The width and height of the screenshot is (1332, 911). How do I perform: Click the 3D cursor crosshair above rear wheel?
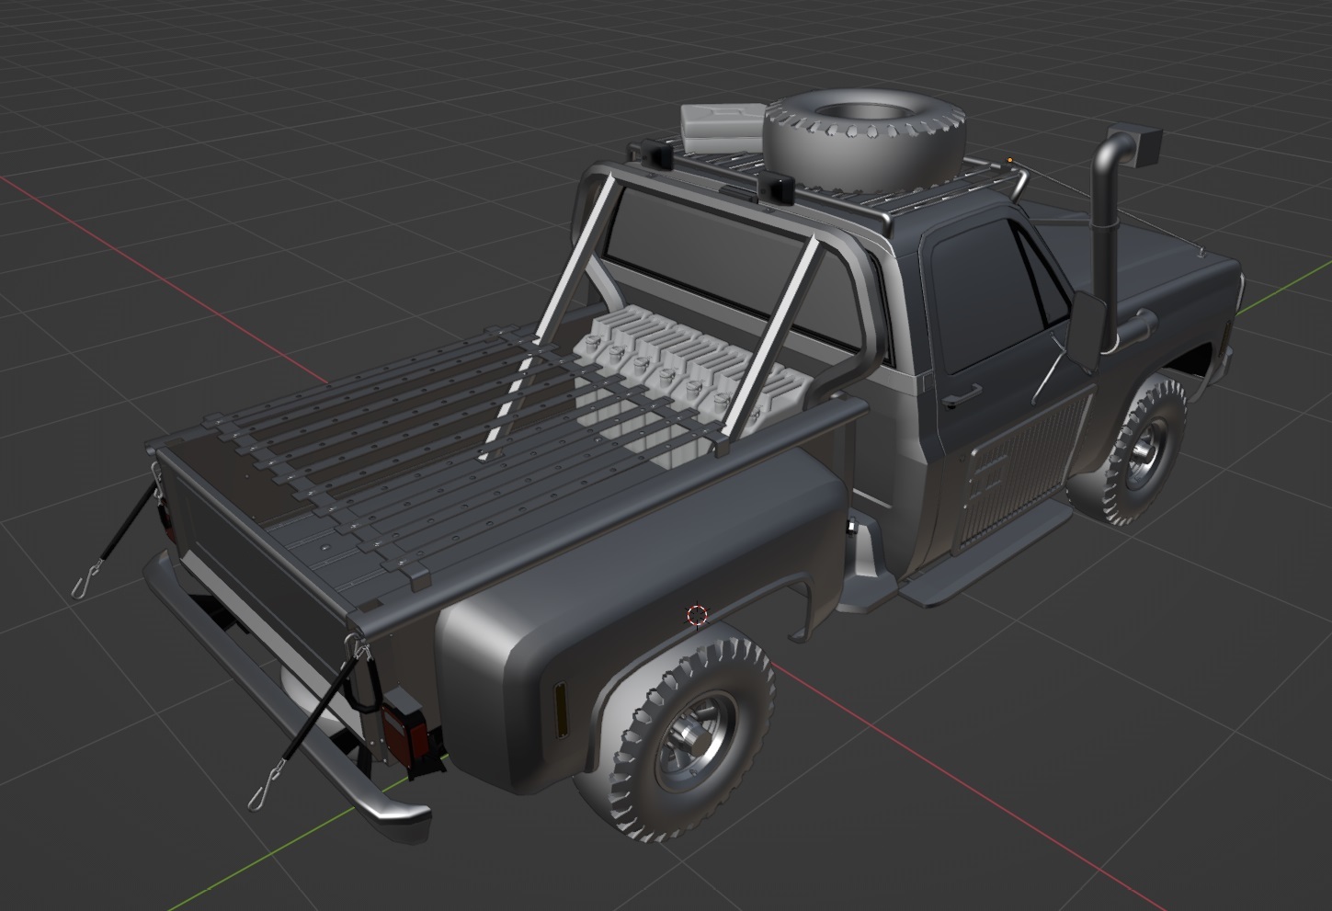pyautogui.click(x=697, y=615)
